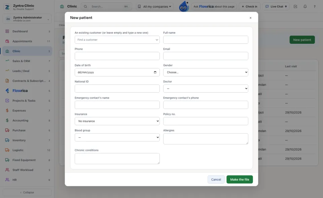Open the Staff Workload menu item

pos(27,170)
